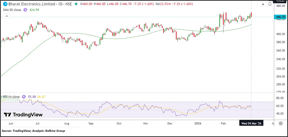
Task: Click the download arrow icon at top right
Action: tap(263, 4)
